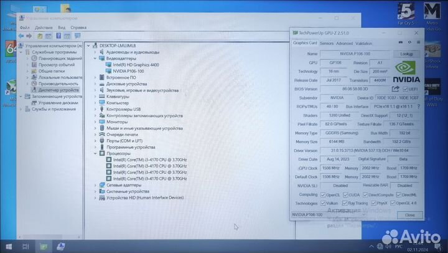Click the Help icon in the toolbar
The height and width of the screenshot is (253, 448).
pyautogui.click(x=58, y=36)
